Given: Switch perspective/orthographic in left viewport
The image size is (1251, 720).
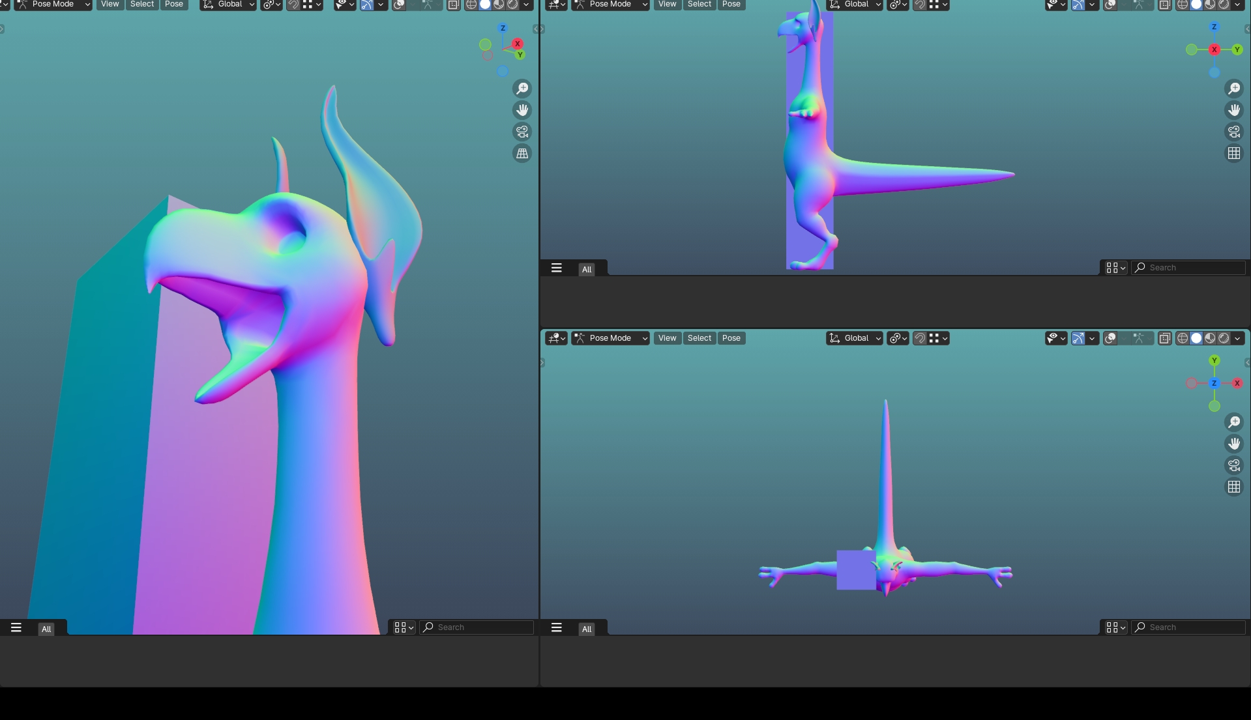Looking at the screenshot, I should (x=522, y=154).
